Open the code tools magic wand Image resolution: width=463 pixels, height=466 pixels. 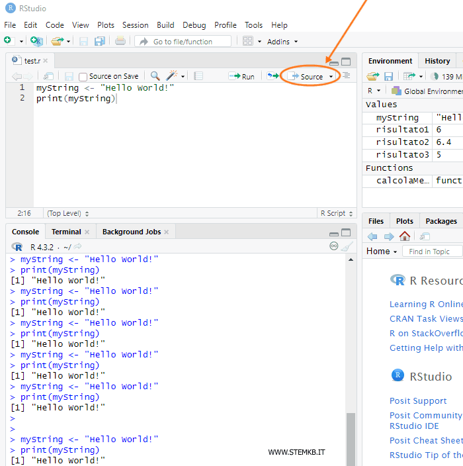(x=172, y=76)
